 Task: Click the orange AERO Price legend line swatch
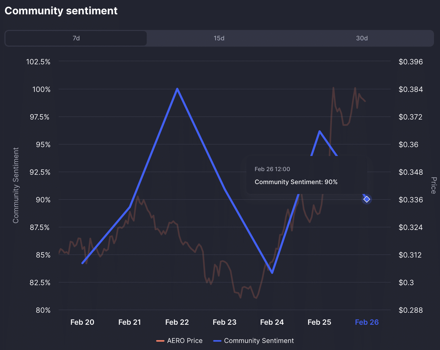coord(160,341)
